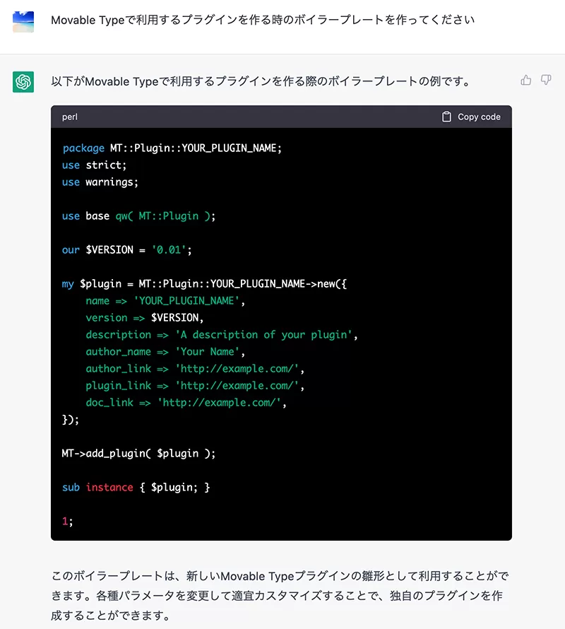This screenshot has height=629, width=565.
Task: Click the 'sub instance { $plugin; }' line
Action: (x=136, y=488)
